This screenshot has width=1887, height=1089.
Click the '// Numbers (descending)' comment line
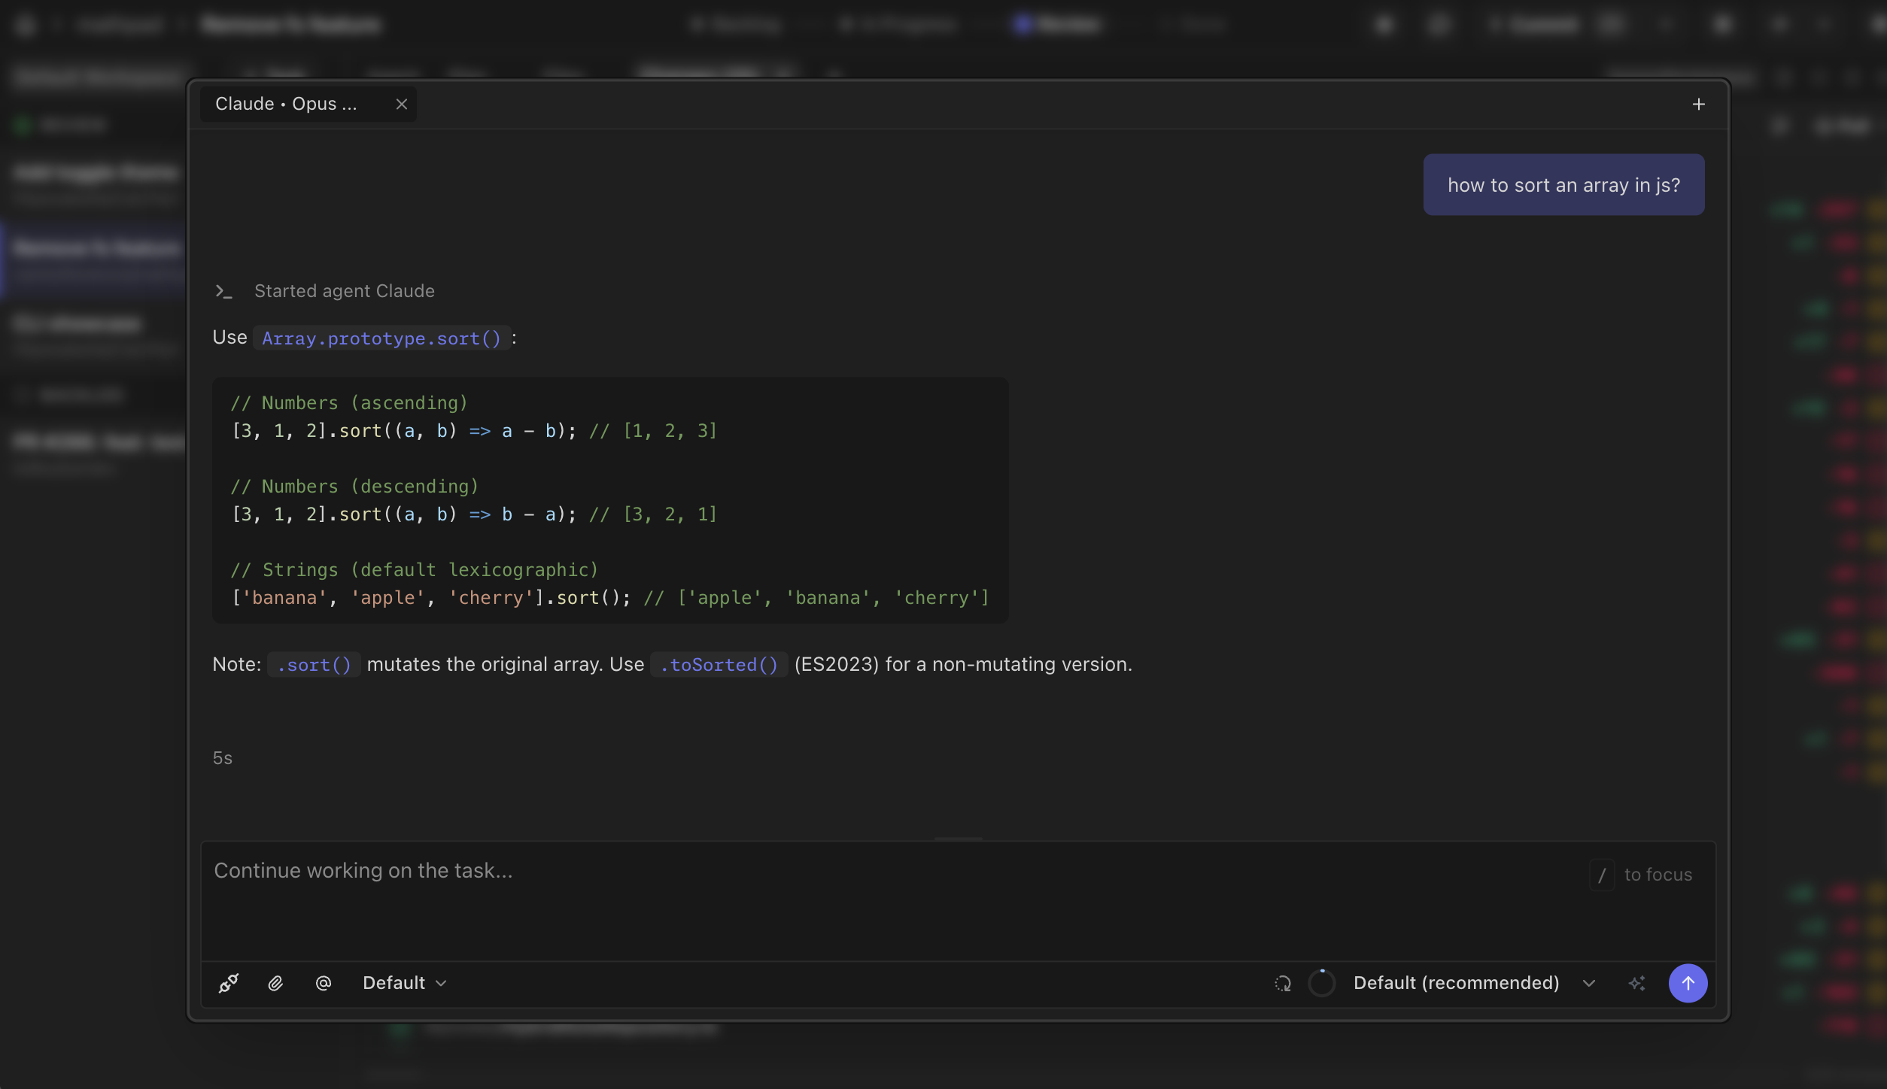point(354,487)
